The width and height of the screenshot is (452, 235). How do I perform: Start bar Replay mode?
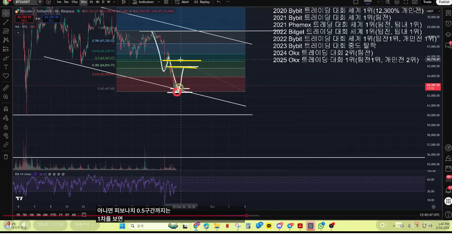202,2
